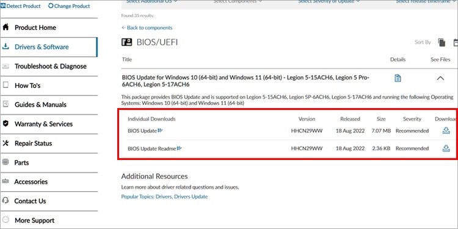Click the Version column header

[x=307, y=119]
